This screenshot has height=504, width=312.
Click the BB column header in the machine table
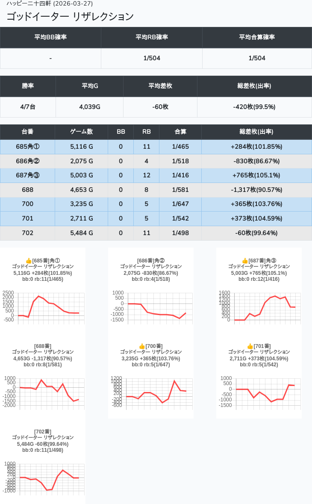coord(121,132)
